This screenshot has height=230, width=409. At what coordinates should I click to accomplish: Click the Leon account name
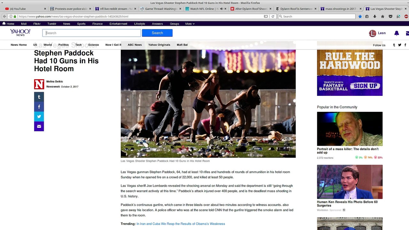pos(382,33)
